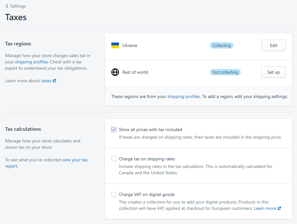This screenshot has width=297, height=224.
Task: Select the Rest of world region name
Action: 135,72
